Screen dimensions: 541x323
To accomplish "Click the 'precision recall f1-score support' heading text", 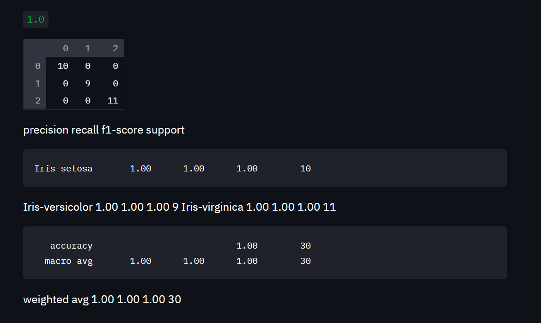I will [104, 130].
